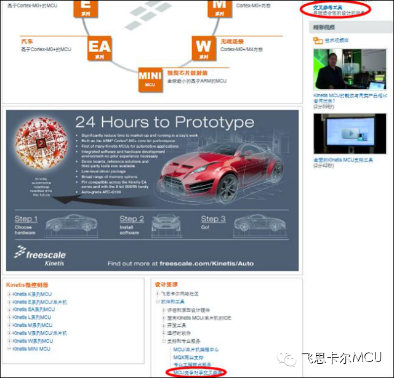Click freescale.com/Kinetis/Auto text in banner
394x378 pixels.
click(207, 263)
